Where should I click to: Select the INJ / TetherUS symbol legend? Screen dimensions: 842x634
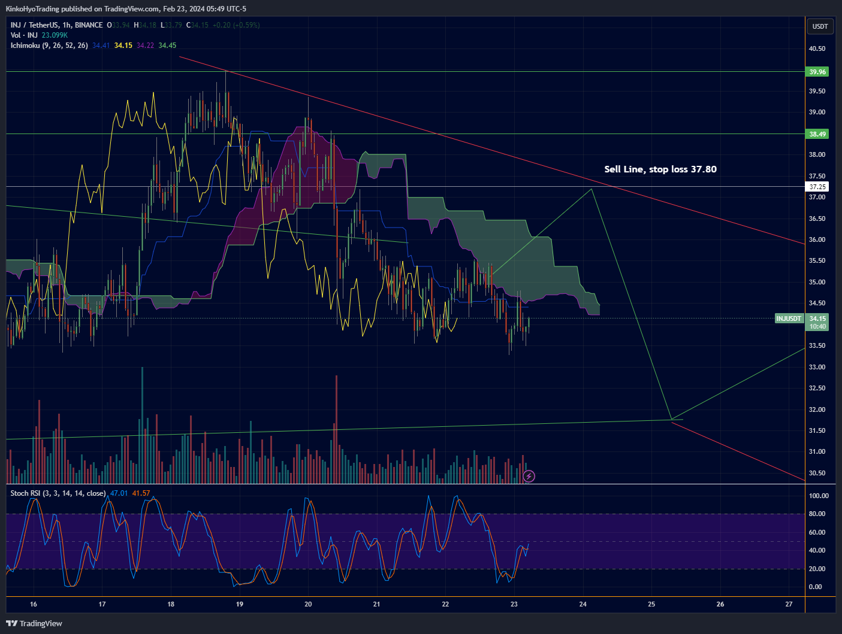click(x=57, y=25)
